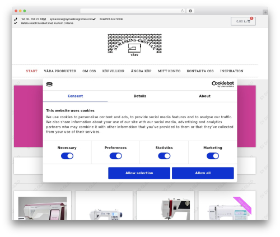Viewport: 280px width, 237px height.
Task: Turn off the Statistics cookies switch
Action: (164, 156)
